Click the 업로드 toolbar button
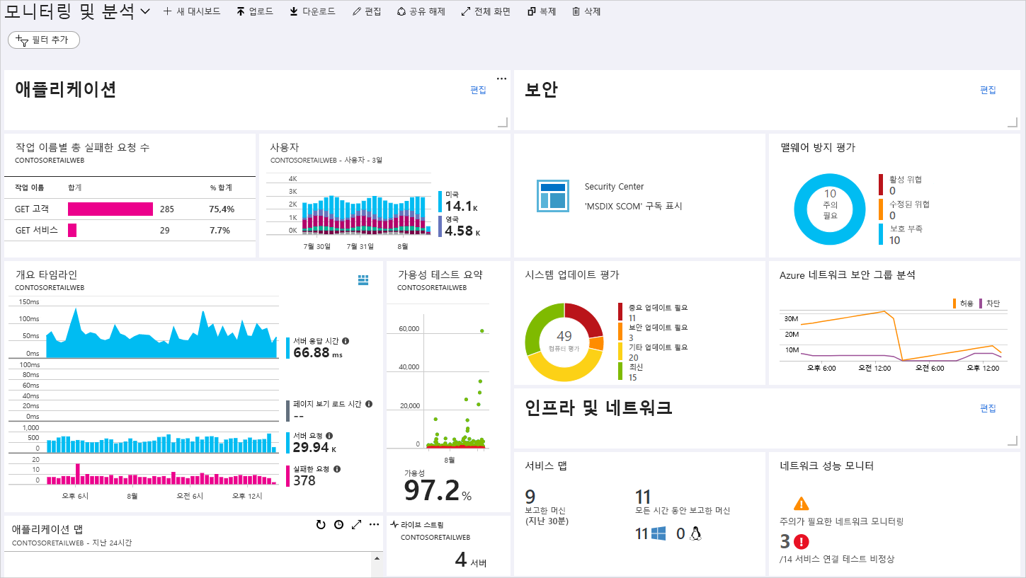 tap(255, 11)
